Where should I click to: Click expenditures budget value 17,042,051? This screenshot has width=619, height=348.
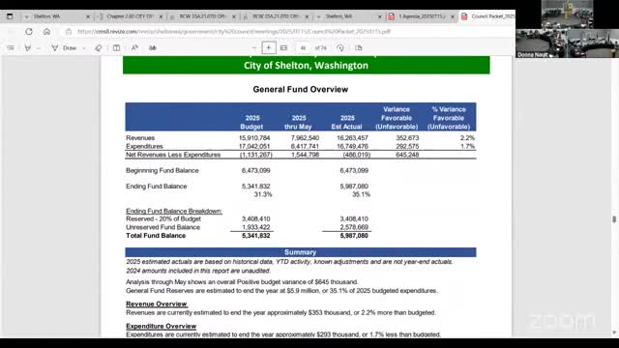pos(254,146)
